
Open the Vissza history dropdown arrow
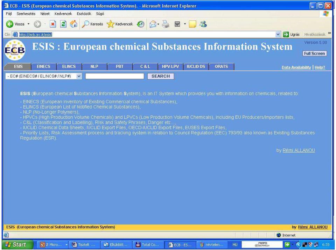tap(28, 24)
